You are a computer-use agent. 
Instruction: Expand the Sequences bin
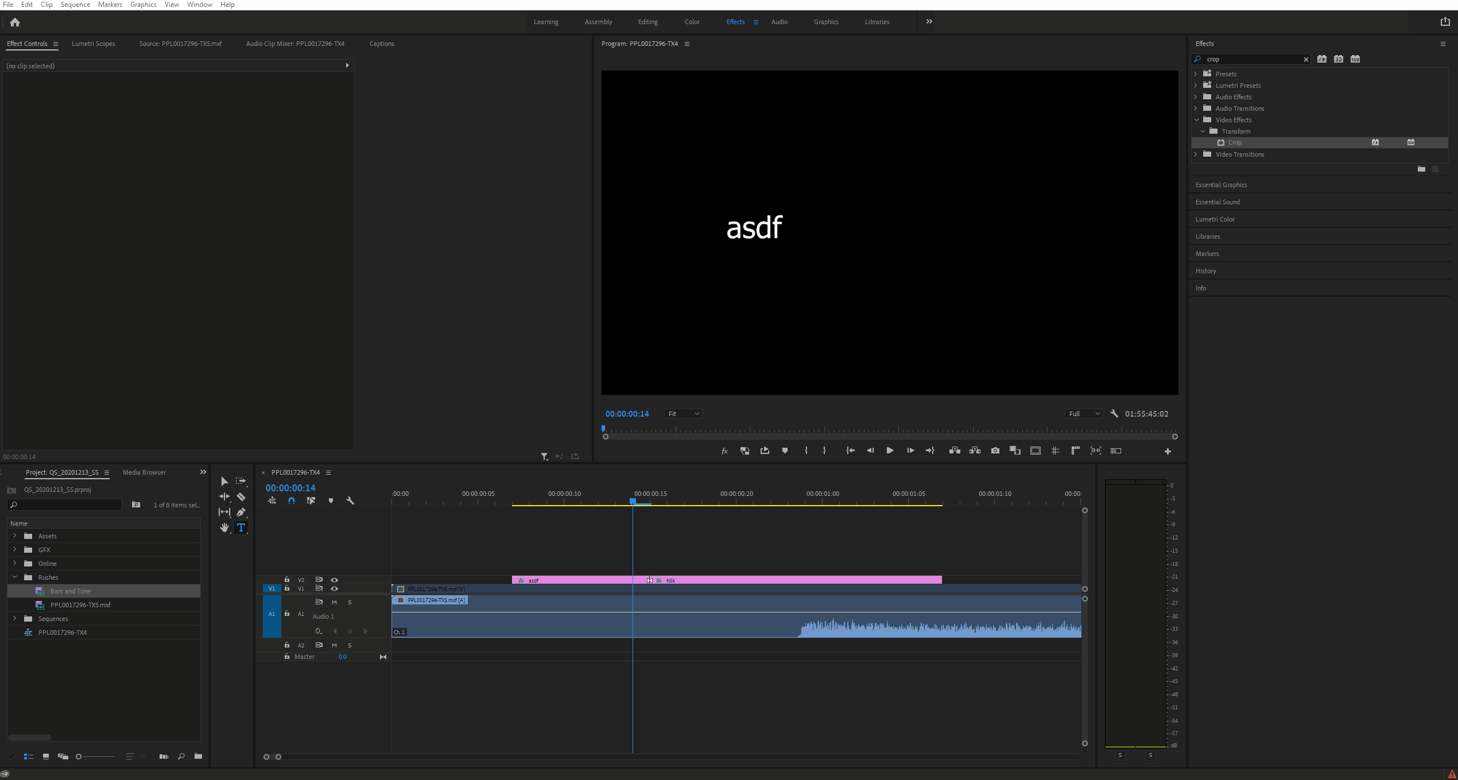[15, 618]
